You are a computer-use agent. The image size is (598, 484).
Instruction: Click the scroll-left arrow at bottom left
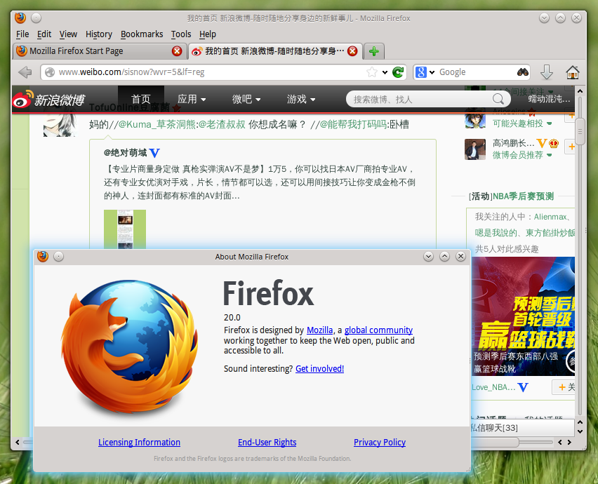pos(18,442)
